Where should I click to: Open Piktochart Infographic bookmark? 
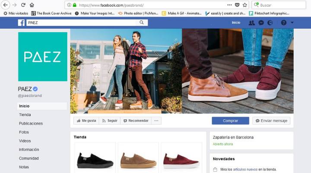coord(269,13)
